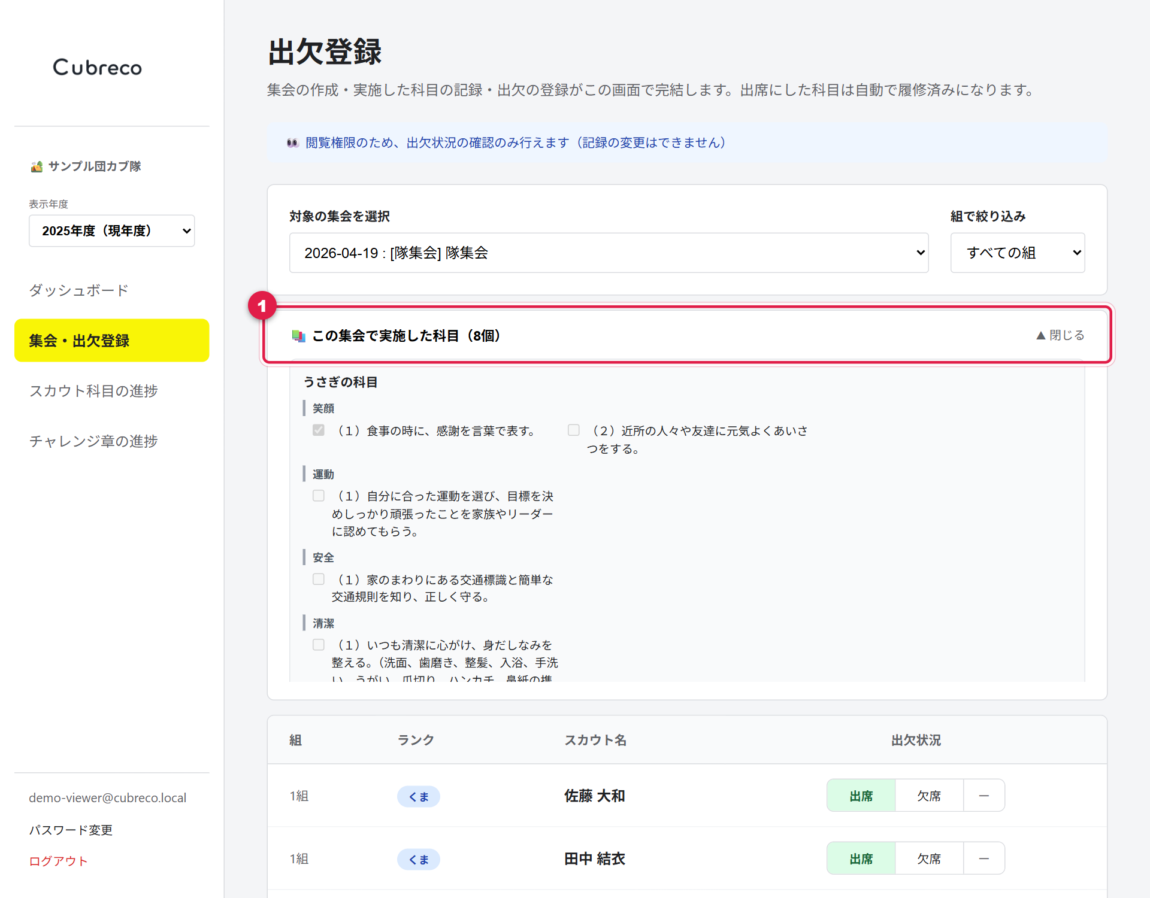Mark 田中 結衣 as 出席
The image size is (1150, 898).
861,858
